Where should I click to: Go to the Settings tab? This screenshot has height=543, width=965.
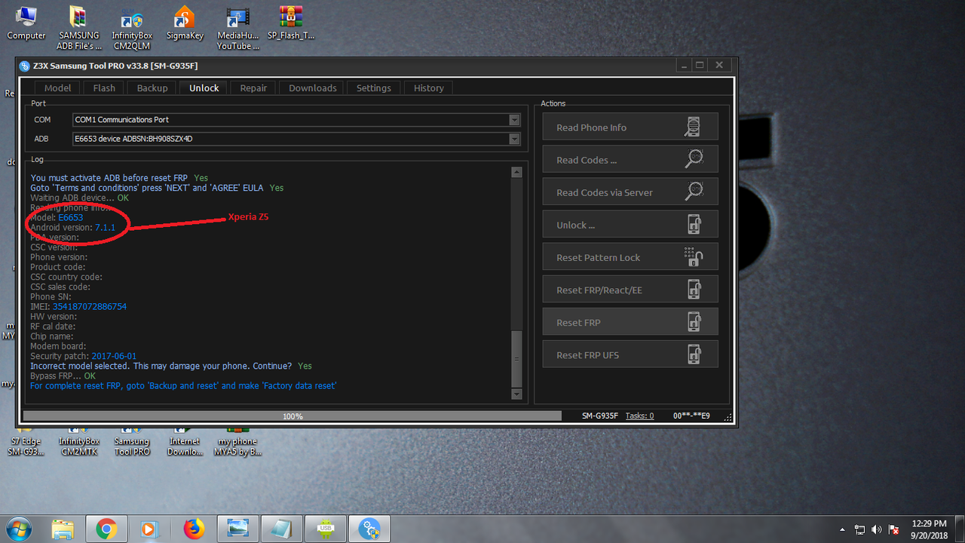pos(374,88)
